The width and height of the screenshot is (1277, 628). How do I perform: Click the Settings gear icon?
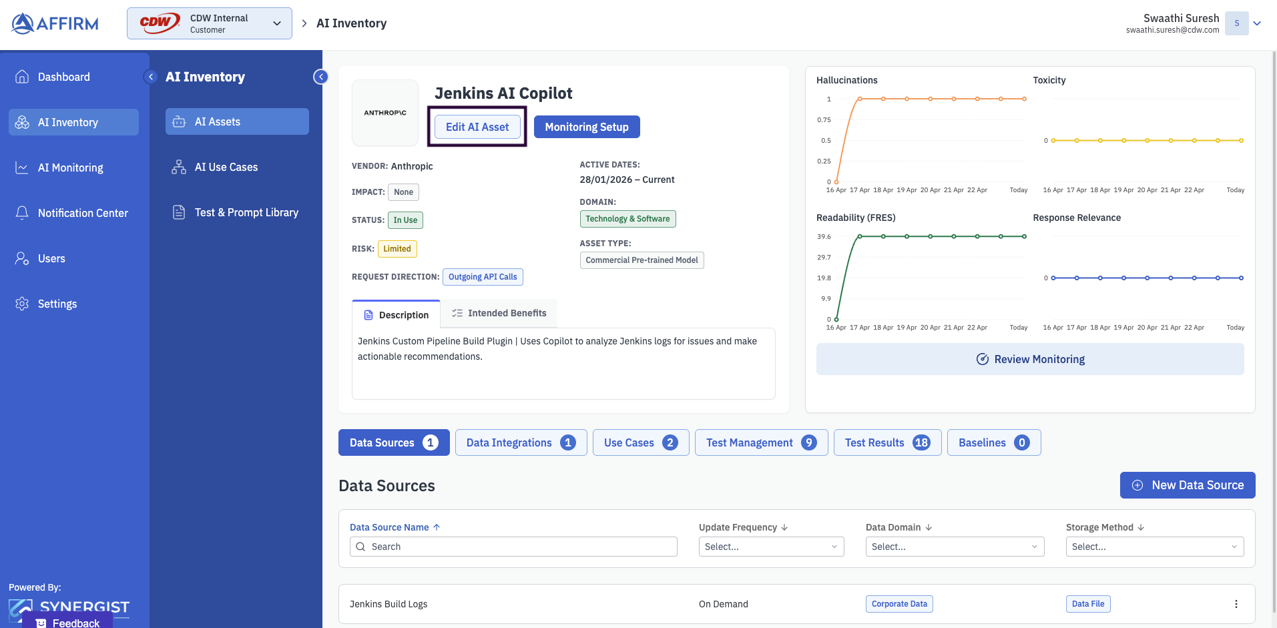pyautogui.click(x=22, y=304)
